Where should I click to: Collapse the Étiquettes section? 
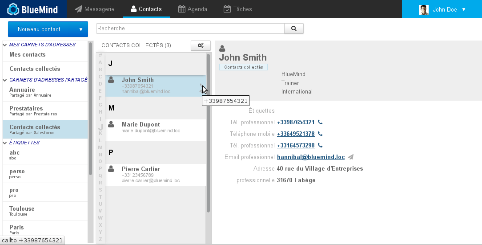point(5,143)
